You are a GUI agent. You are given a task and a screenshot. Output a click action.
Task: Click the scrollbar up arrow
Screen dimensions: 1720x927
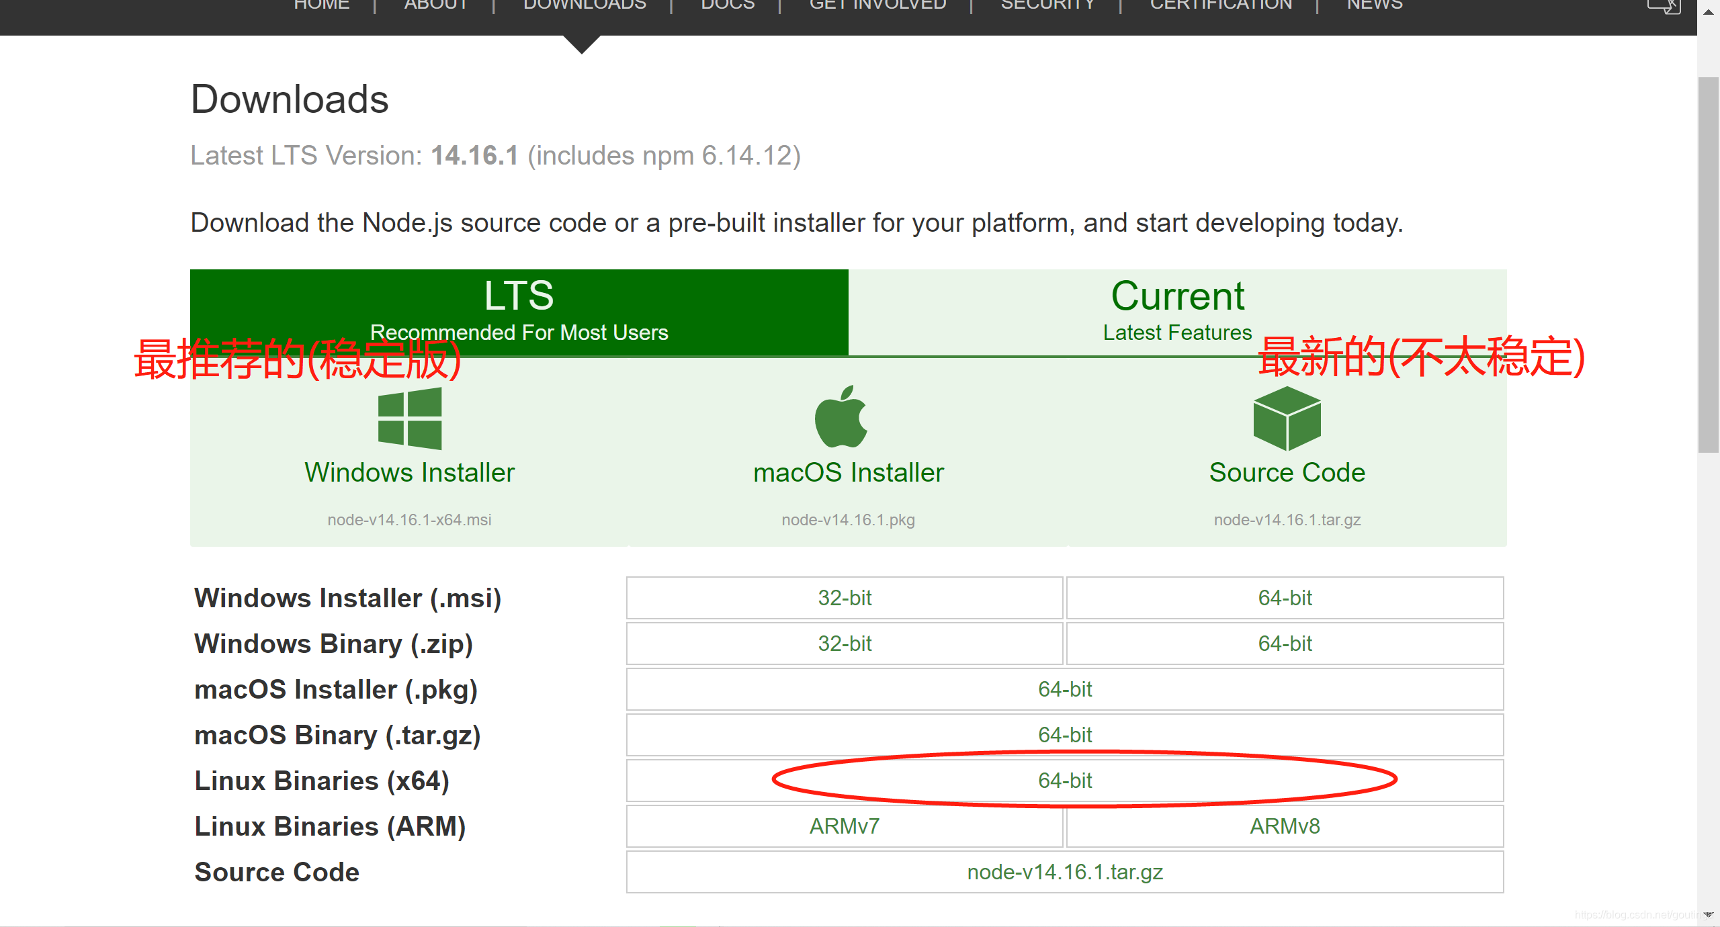pos(1708,11)
